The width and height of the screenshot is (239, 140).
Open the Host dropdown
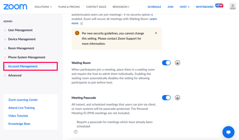tap(184, 7)
